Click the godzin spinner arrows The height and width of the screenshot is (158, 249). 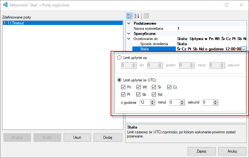tap(160, 65)
